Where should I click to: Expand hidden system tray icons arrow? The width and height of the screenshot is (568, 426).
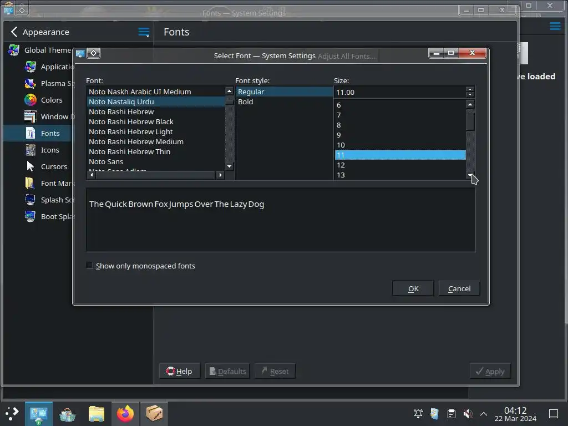tap(484, 413)
